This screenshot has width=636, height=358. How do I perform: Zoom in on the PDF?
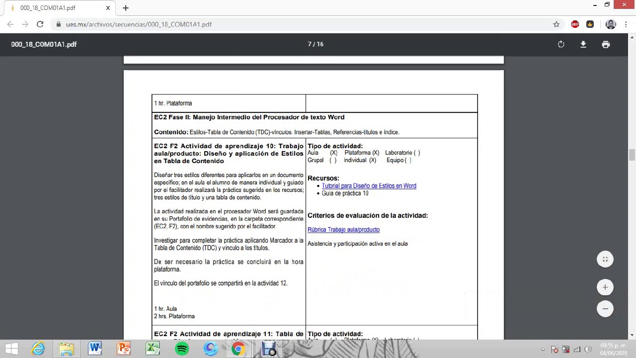605,287
